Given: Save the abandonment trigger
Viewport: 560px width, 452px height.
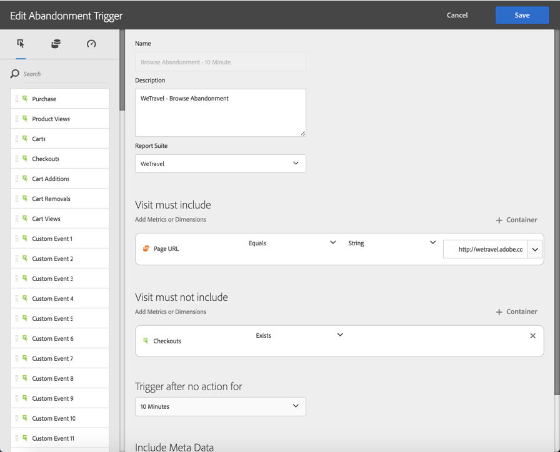Looking at the screenshot, I should (522, 15).
